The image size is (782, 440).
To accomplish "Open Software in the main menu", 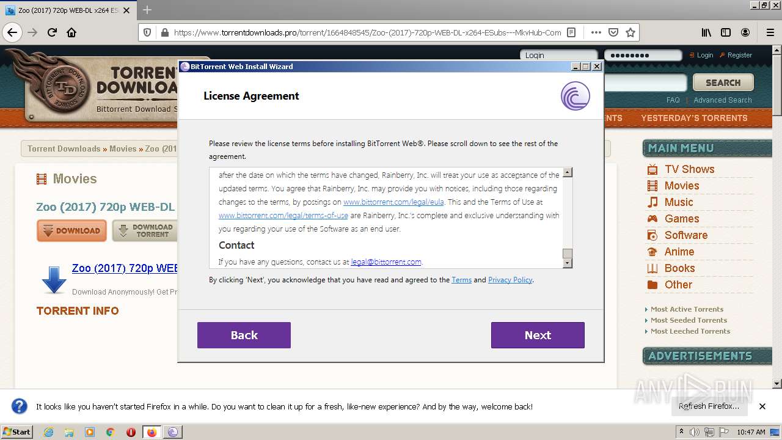I will [686, 235].
